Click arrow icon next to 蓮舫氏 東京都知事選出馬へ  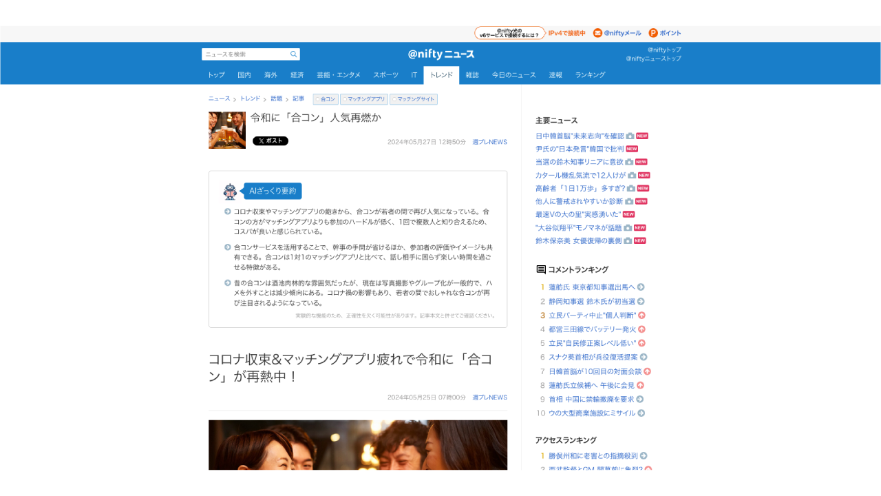click(x=641, y=287)
